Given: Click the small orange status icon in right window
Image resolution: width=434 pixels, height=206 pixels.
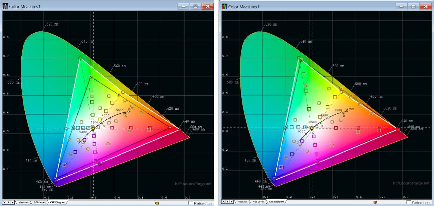Looking at the screenshot, I should (375, 202).
